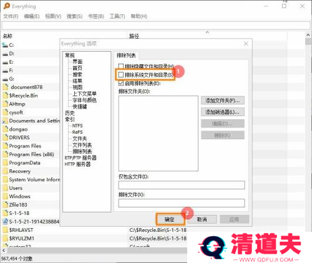Select 文件列表 in options tree
312x263 pixels.
pos(82,145)
